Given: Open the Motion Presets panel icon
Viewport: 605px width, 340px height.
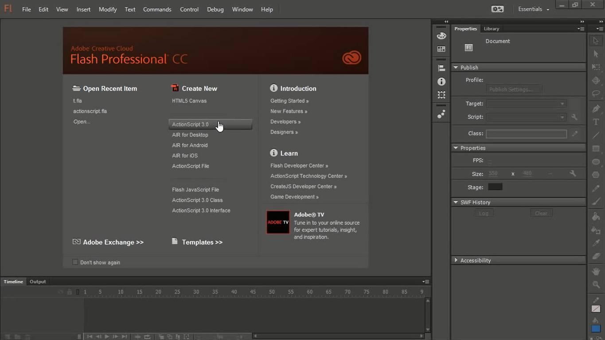Looking at the screenshot, I should point(441,114).
